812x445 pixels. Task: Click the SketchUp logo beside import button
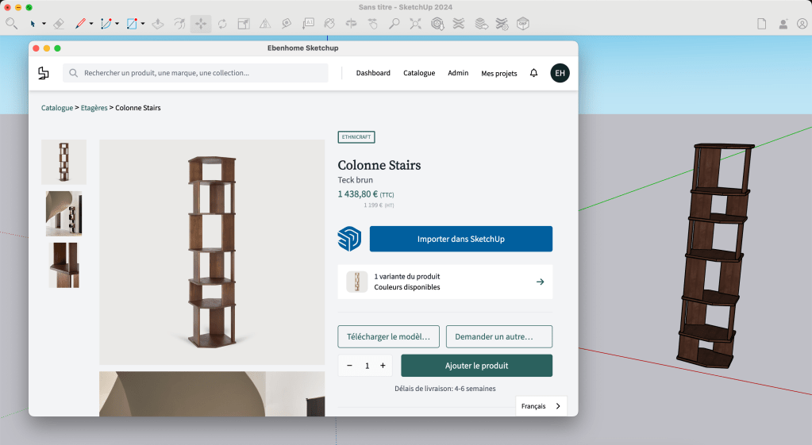point(349,239)
